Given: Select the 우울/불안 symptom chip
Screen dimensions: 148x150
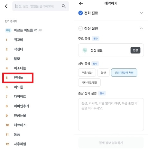Looking at the screenshot, I should (x=87, y=73).
